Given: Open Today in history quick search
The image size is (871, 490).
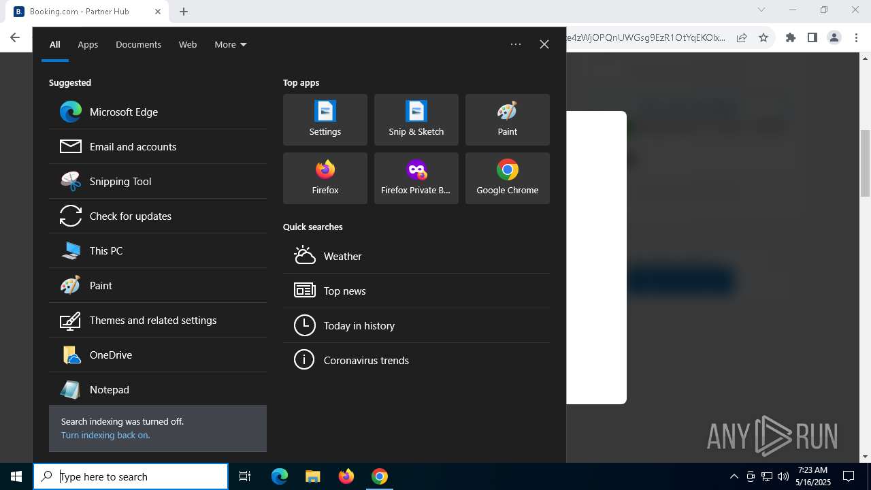Looking at the screenshot, I should click(x=416, y=325).
